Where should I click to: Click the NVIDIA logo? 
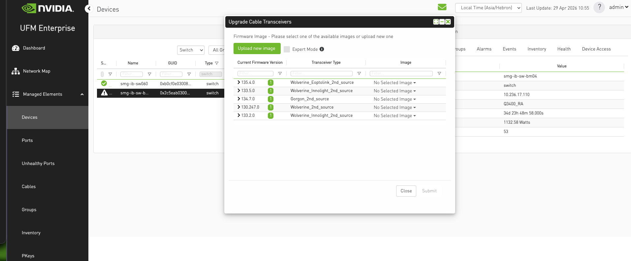pos(48,8)
